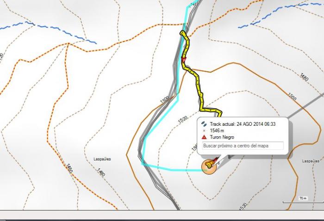Click the 1460 contour line label

(69, 168)
